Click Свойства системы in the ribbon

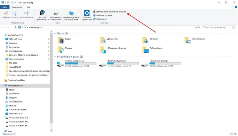pos(103,15)
